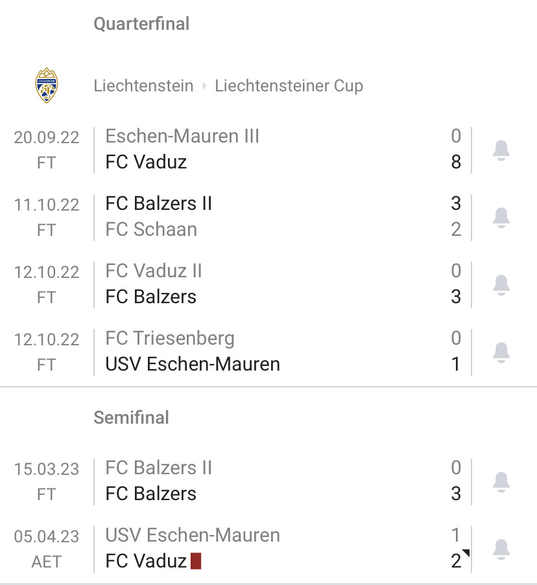Image resolution: width=537 pixels, height=585 pixels.
Task: Toggle notification bell for FC Balzers II vs FC Schaan
Action: [x=501, y=218]
